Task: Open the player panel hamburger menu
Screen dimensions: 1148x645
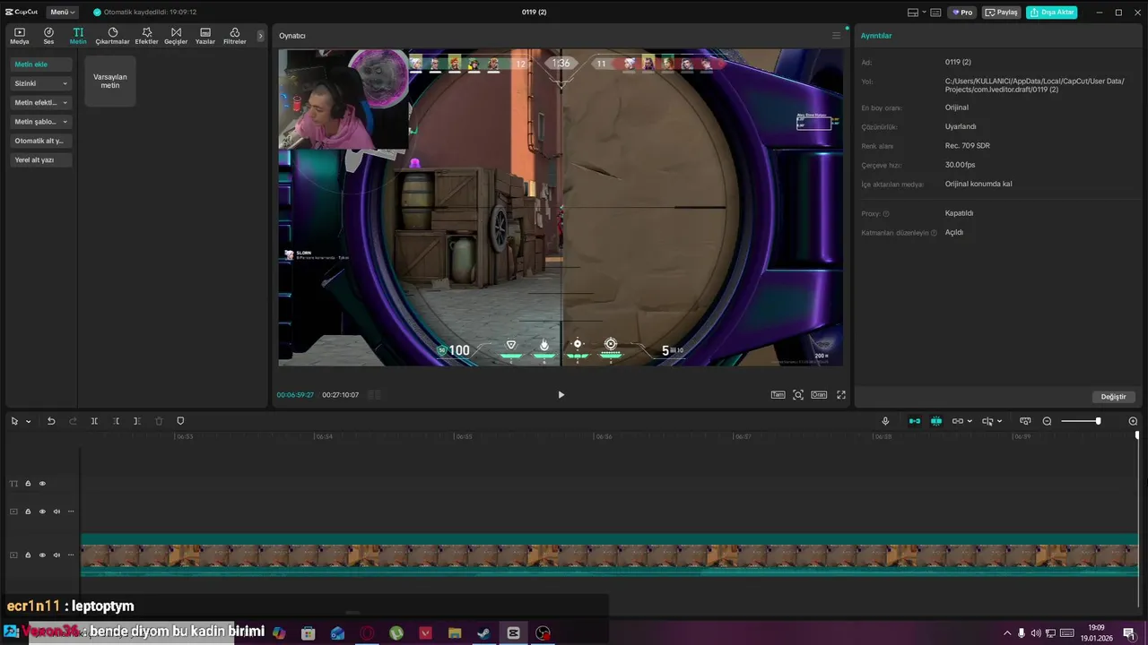Action: (x=836, y=36)
